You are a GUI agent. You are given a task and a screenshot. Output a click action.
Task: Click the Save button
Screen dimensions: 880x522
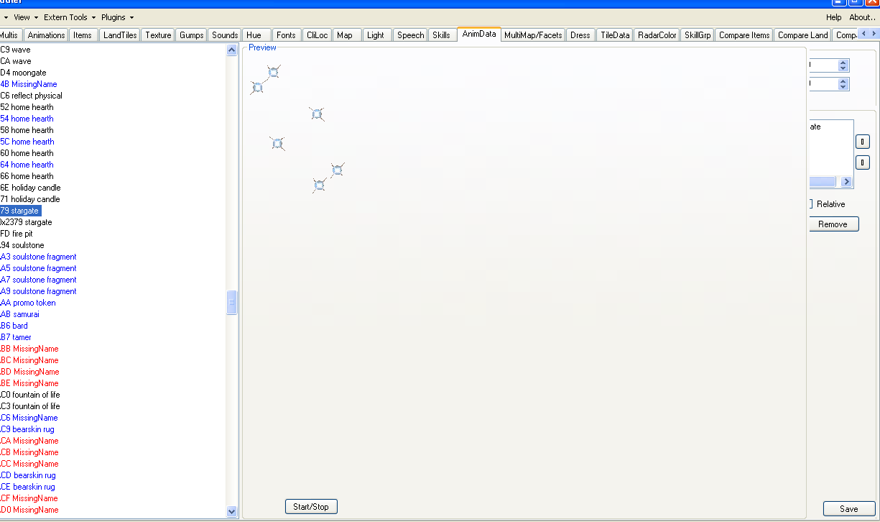(x=848, y=509)
